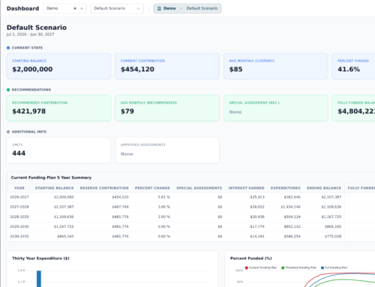
Task: Clear the Demo selection with the x icon
Action: click(x=75, y=8)
